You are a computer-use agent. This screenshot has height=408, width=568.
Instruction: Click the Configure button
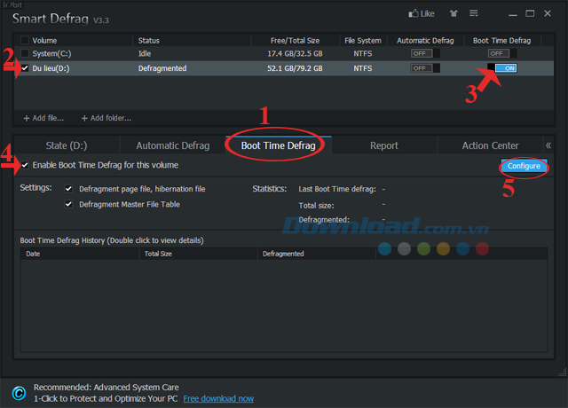click(x=524, y=166)
